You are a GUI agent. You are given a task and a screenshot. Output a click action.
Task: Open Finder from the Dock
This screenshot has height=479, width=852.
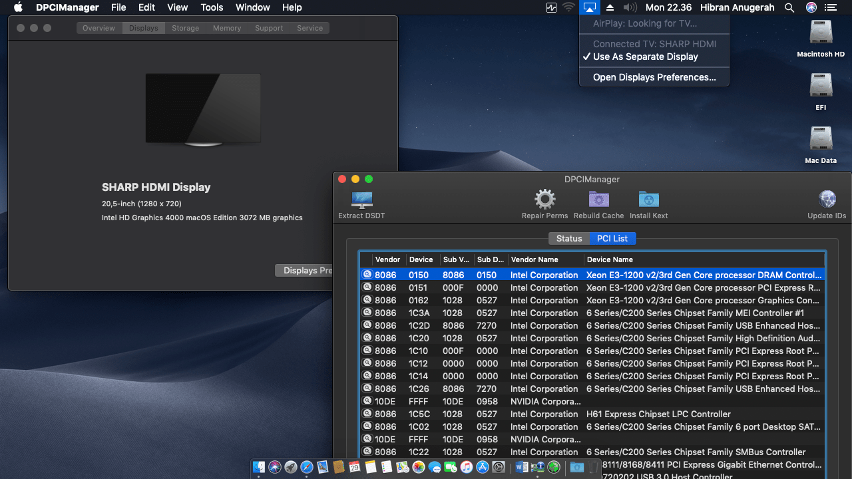259,468
